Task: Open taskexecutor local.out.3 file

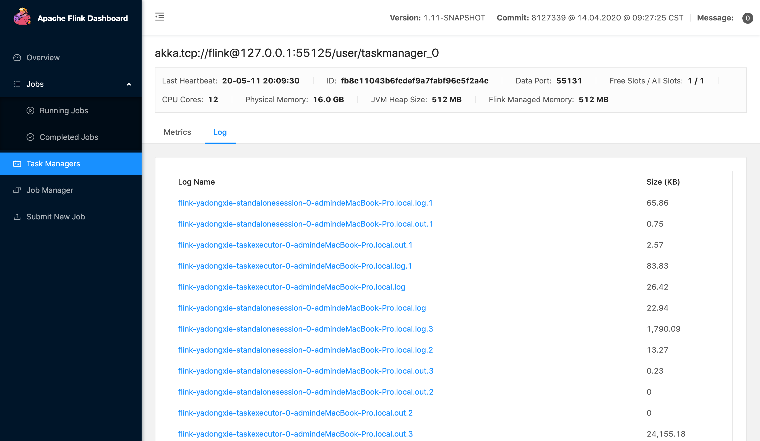Action: (x=295, y=434)
